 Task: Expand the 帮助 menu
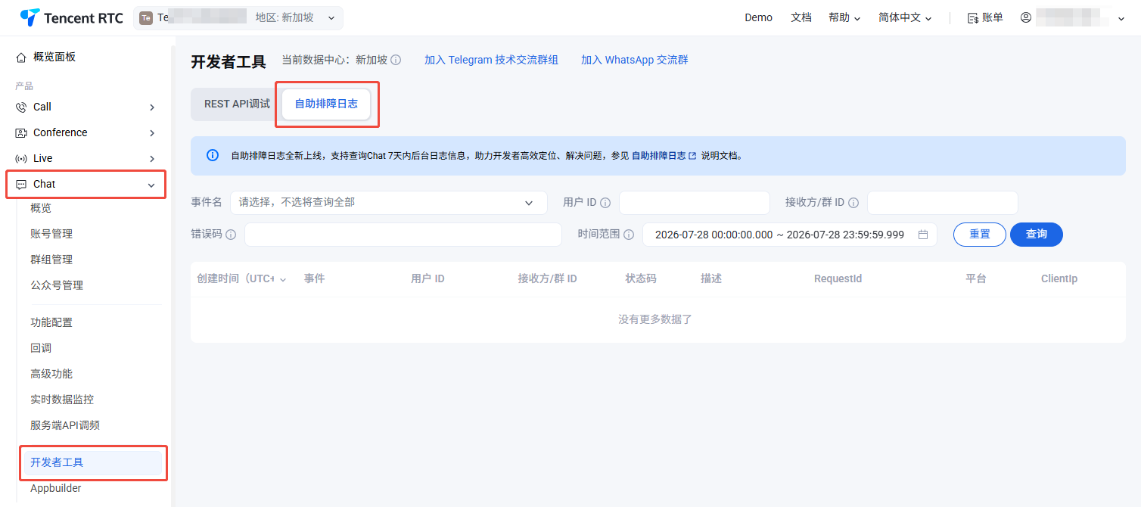pos(844,17)
